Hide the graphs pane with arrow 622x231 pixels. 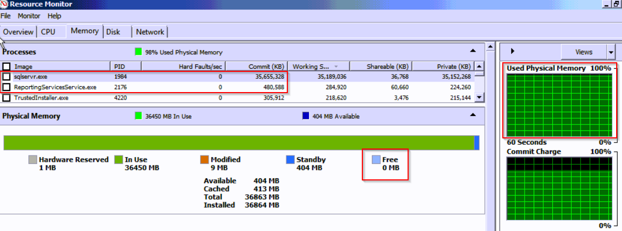[512, 52]
